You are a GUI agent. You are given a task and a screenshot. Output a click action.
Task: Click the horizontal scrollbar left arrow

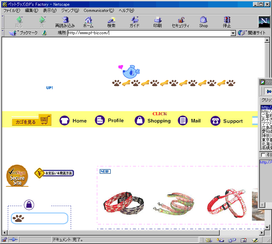[x=4, y=232]
